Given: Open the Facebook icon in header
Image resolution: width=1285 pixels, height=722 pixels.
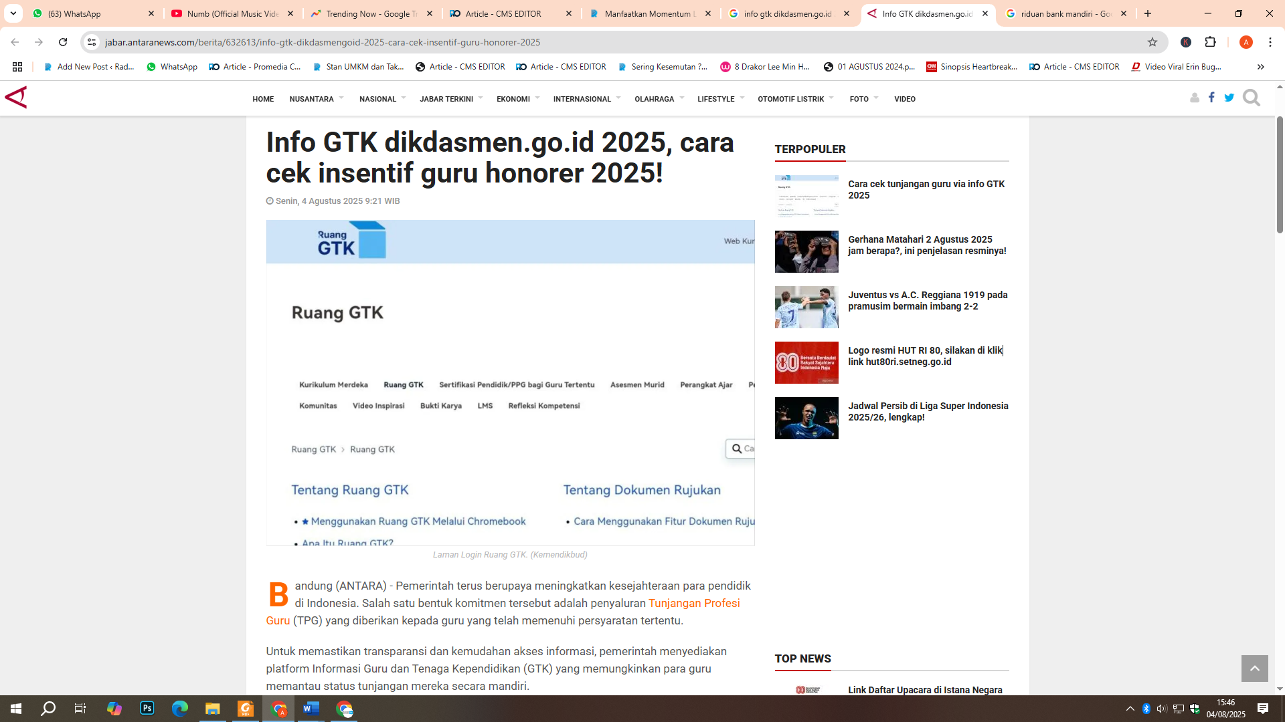Looking at the screenshot, I should click(x=1211, y=98).
